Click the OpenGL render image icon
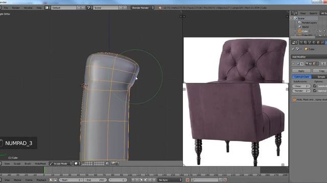The height and width of the screenshot is (183, 327). coord(113,164)
